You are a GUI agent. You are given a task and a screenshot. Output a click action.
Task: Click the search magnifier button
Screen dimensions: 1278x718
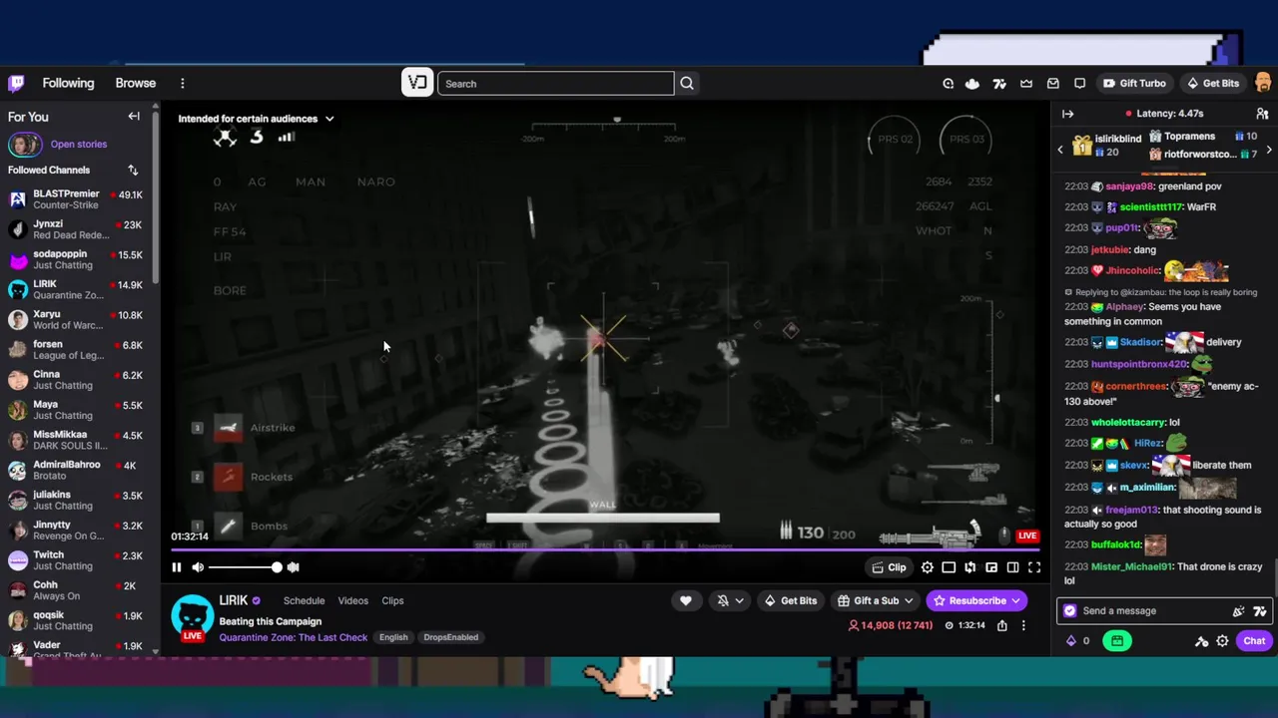687,84
